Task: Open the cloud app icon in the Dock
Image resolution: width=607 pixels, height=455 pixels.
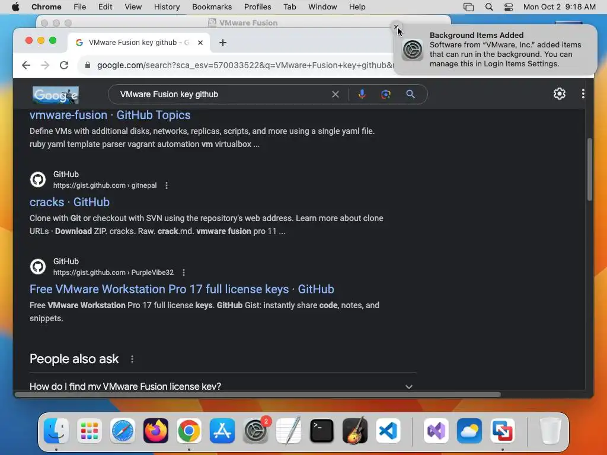Action: pos(469,431)
